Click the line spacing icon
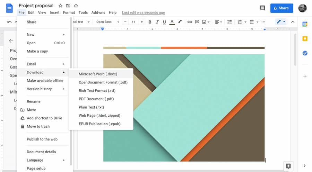 229,22
